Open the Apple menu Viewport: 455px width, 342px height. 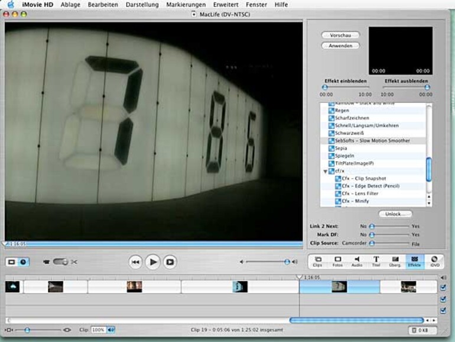(11, 5)
